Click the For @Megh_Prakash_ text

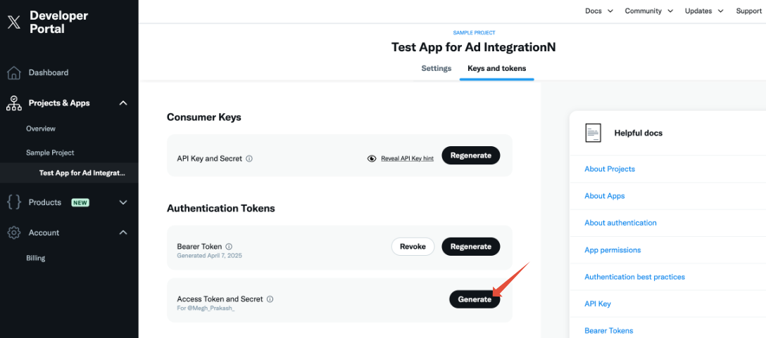click(x=206, y=308)
